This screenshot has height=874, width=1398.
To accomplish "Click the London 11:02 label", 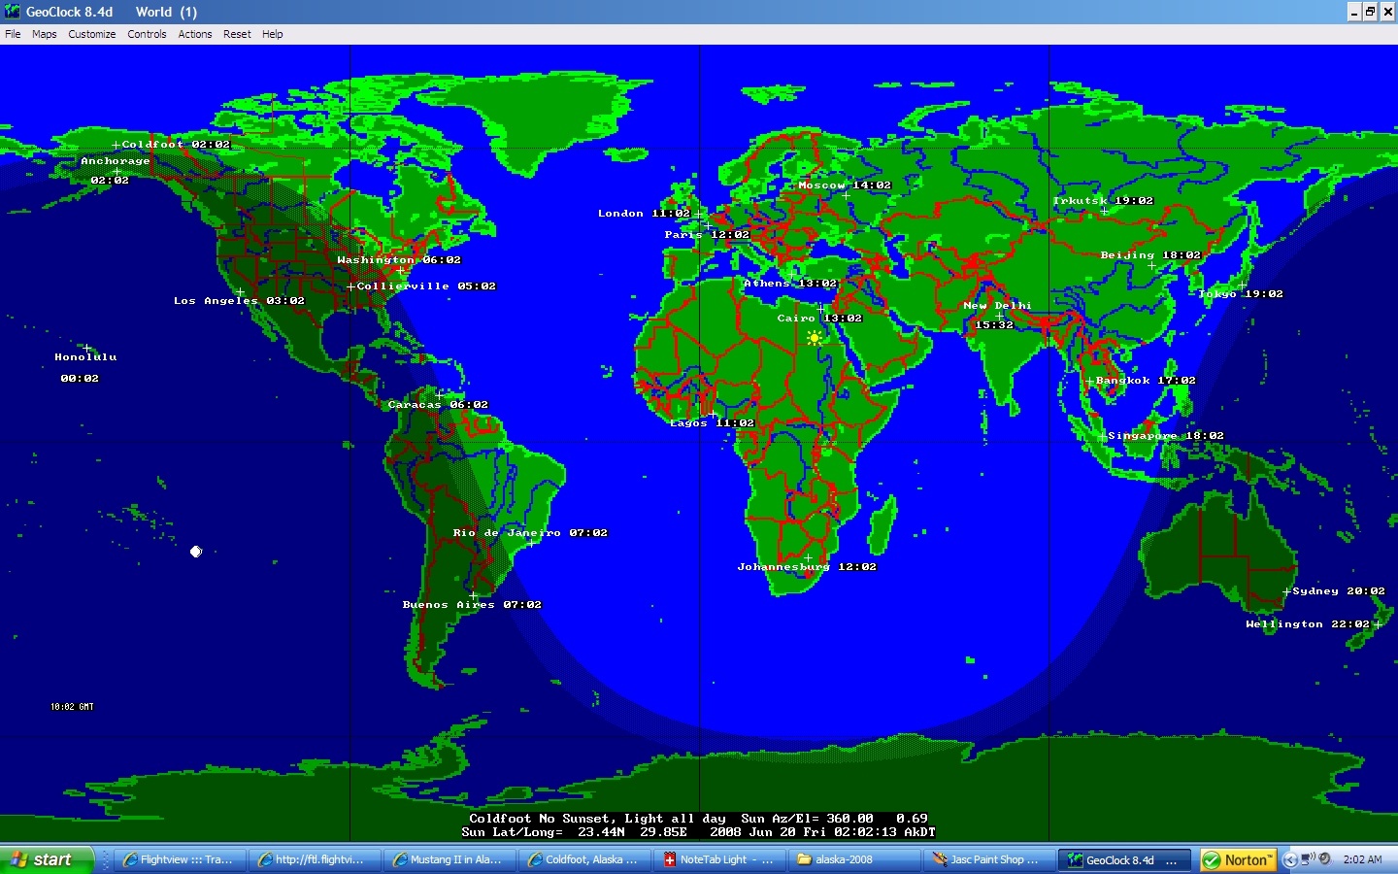I will (644, 214).
